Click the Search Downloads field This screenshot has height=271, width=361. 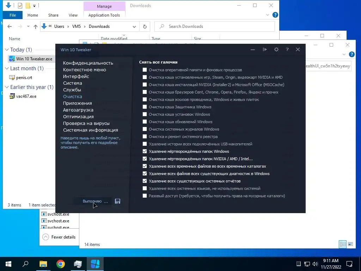click(x=215, y=26)
